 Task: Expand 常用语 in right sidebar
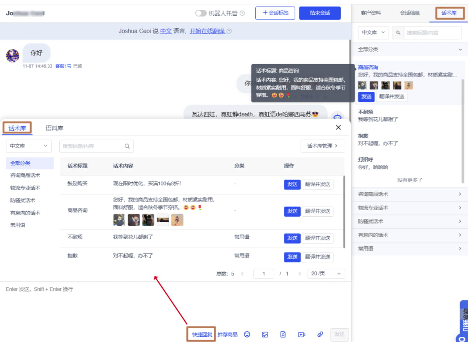point(410,248)
